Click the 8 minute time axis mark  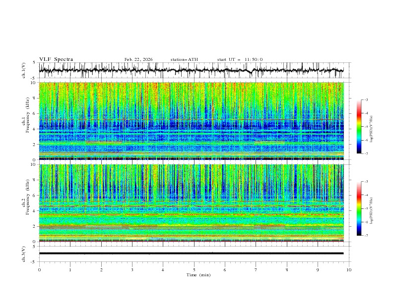287,270
